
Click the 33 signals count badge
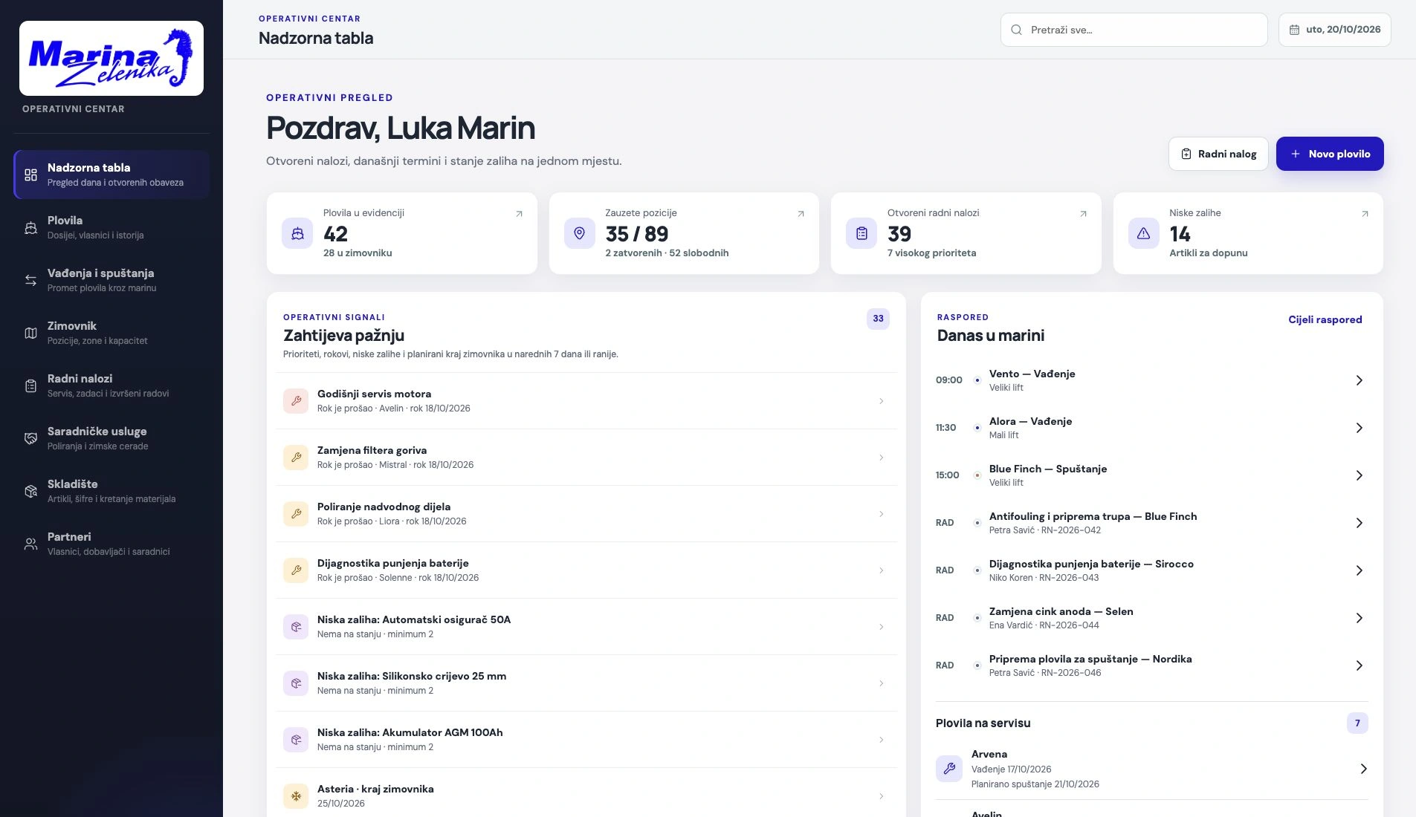[x=878, y=319]
